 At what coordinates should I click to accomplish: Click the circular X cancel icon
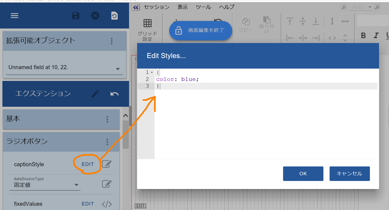click(x=95, y=16)
